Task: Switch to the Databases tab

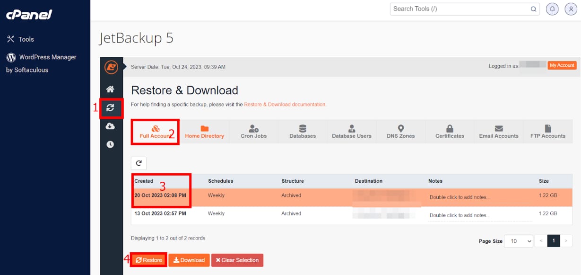Action: pos(303,132)
